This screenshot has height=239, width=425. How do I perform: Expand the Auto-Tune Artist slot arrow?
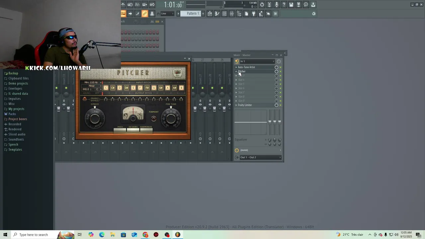coord(236,67)
